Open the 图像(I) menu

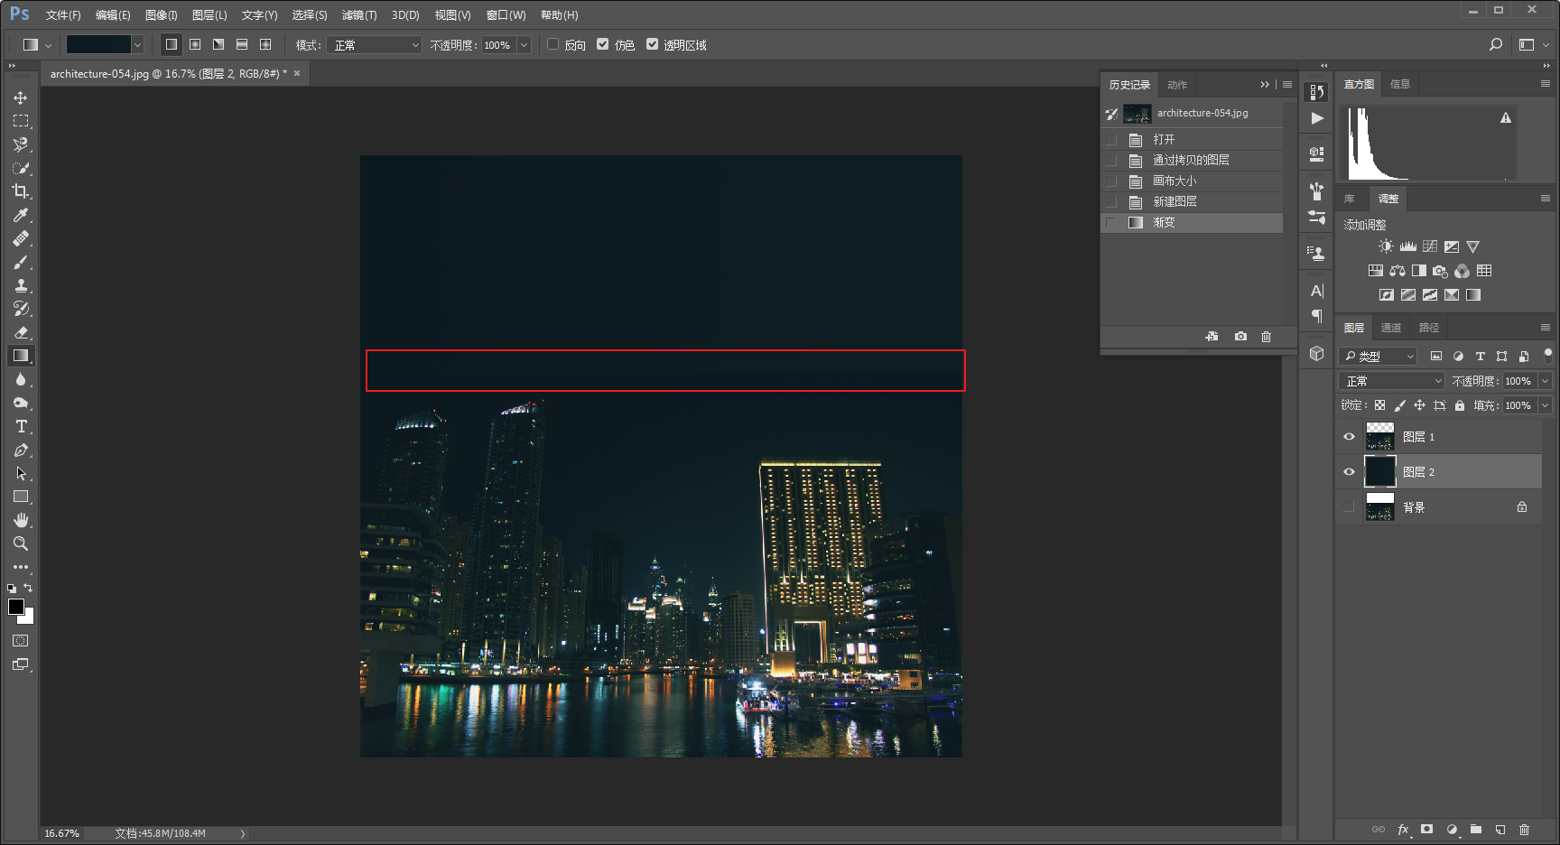pos(162,15)
